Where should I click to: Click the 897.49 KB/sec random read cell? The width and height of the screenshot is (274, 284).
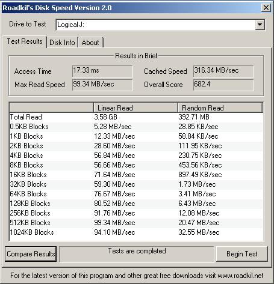point(200,175)
